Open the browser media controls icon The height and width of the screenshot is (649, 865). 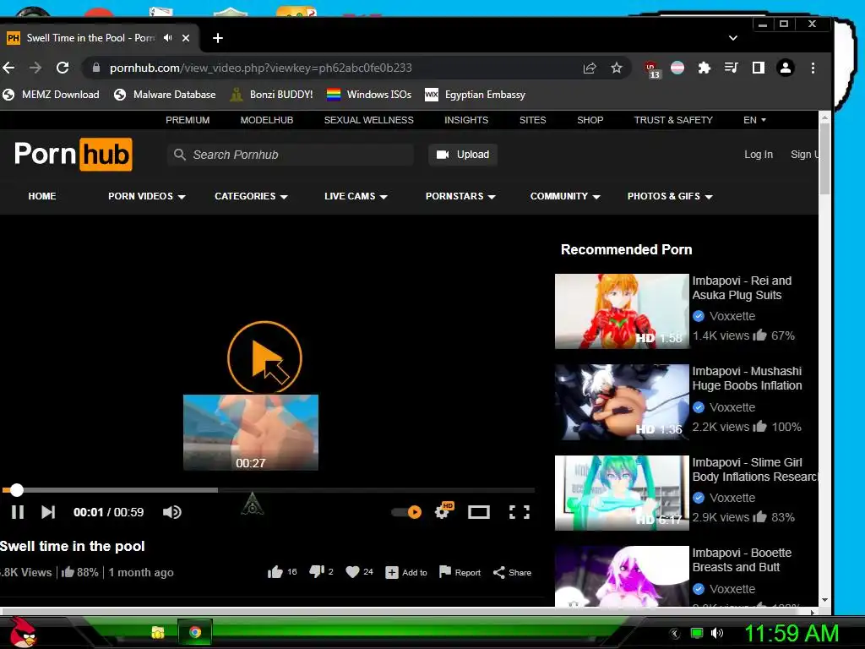point(731,68)
